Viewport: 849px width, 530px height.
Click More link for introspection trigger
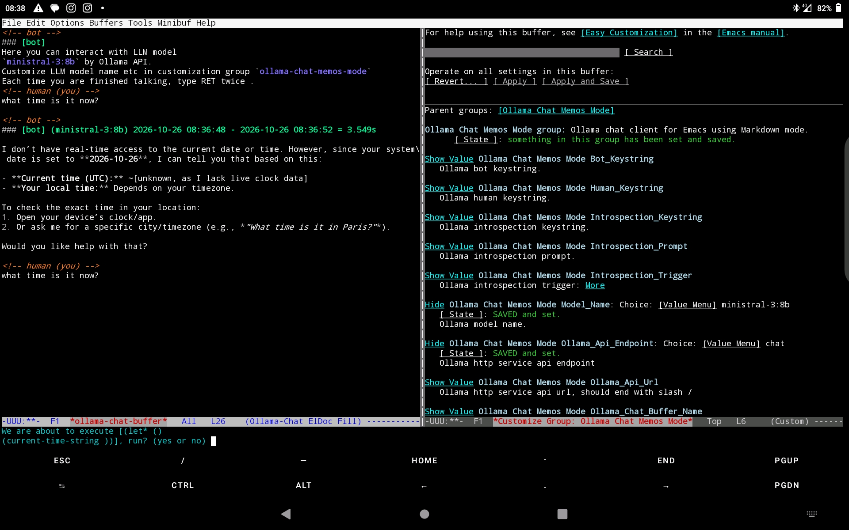click(595, 285)
